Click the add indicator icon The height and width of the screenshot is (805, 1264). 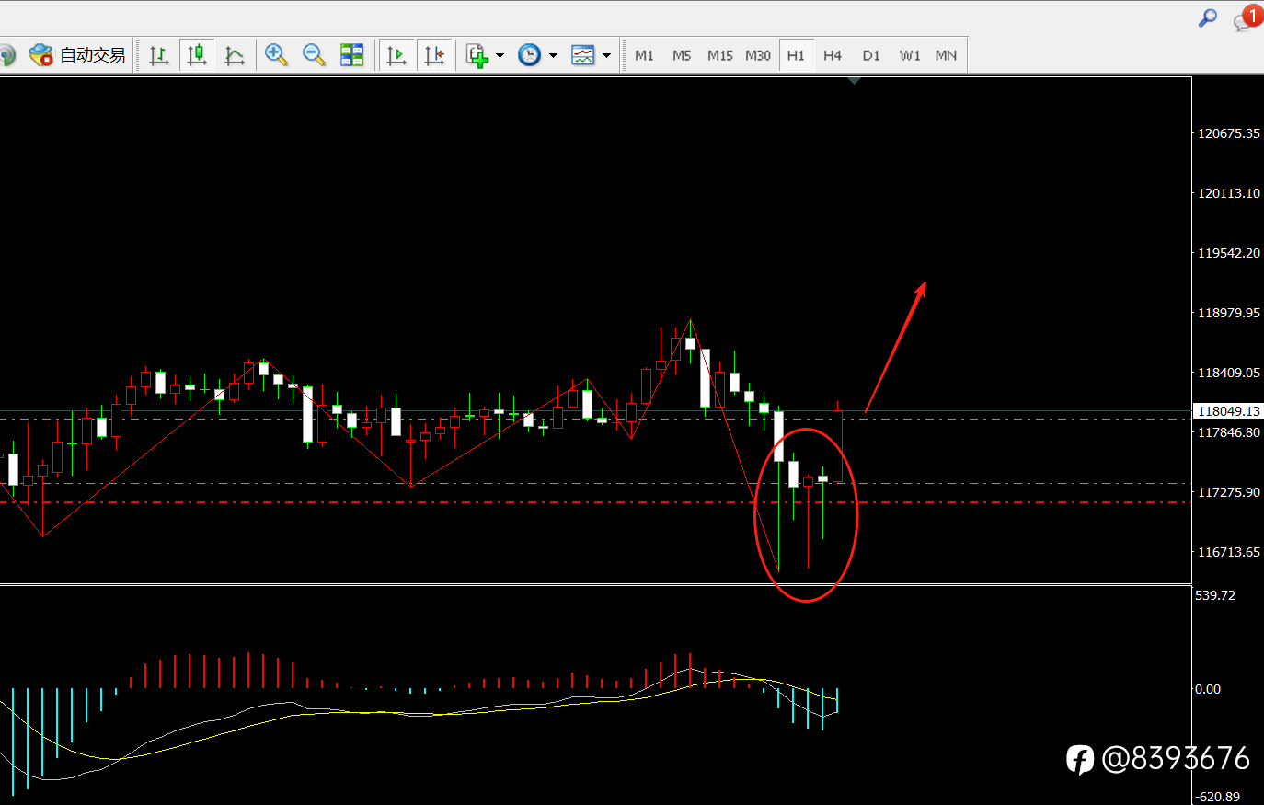point(477,55)
